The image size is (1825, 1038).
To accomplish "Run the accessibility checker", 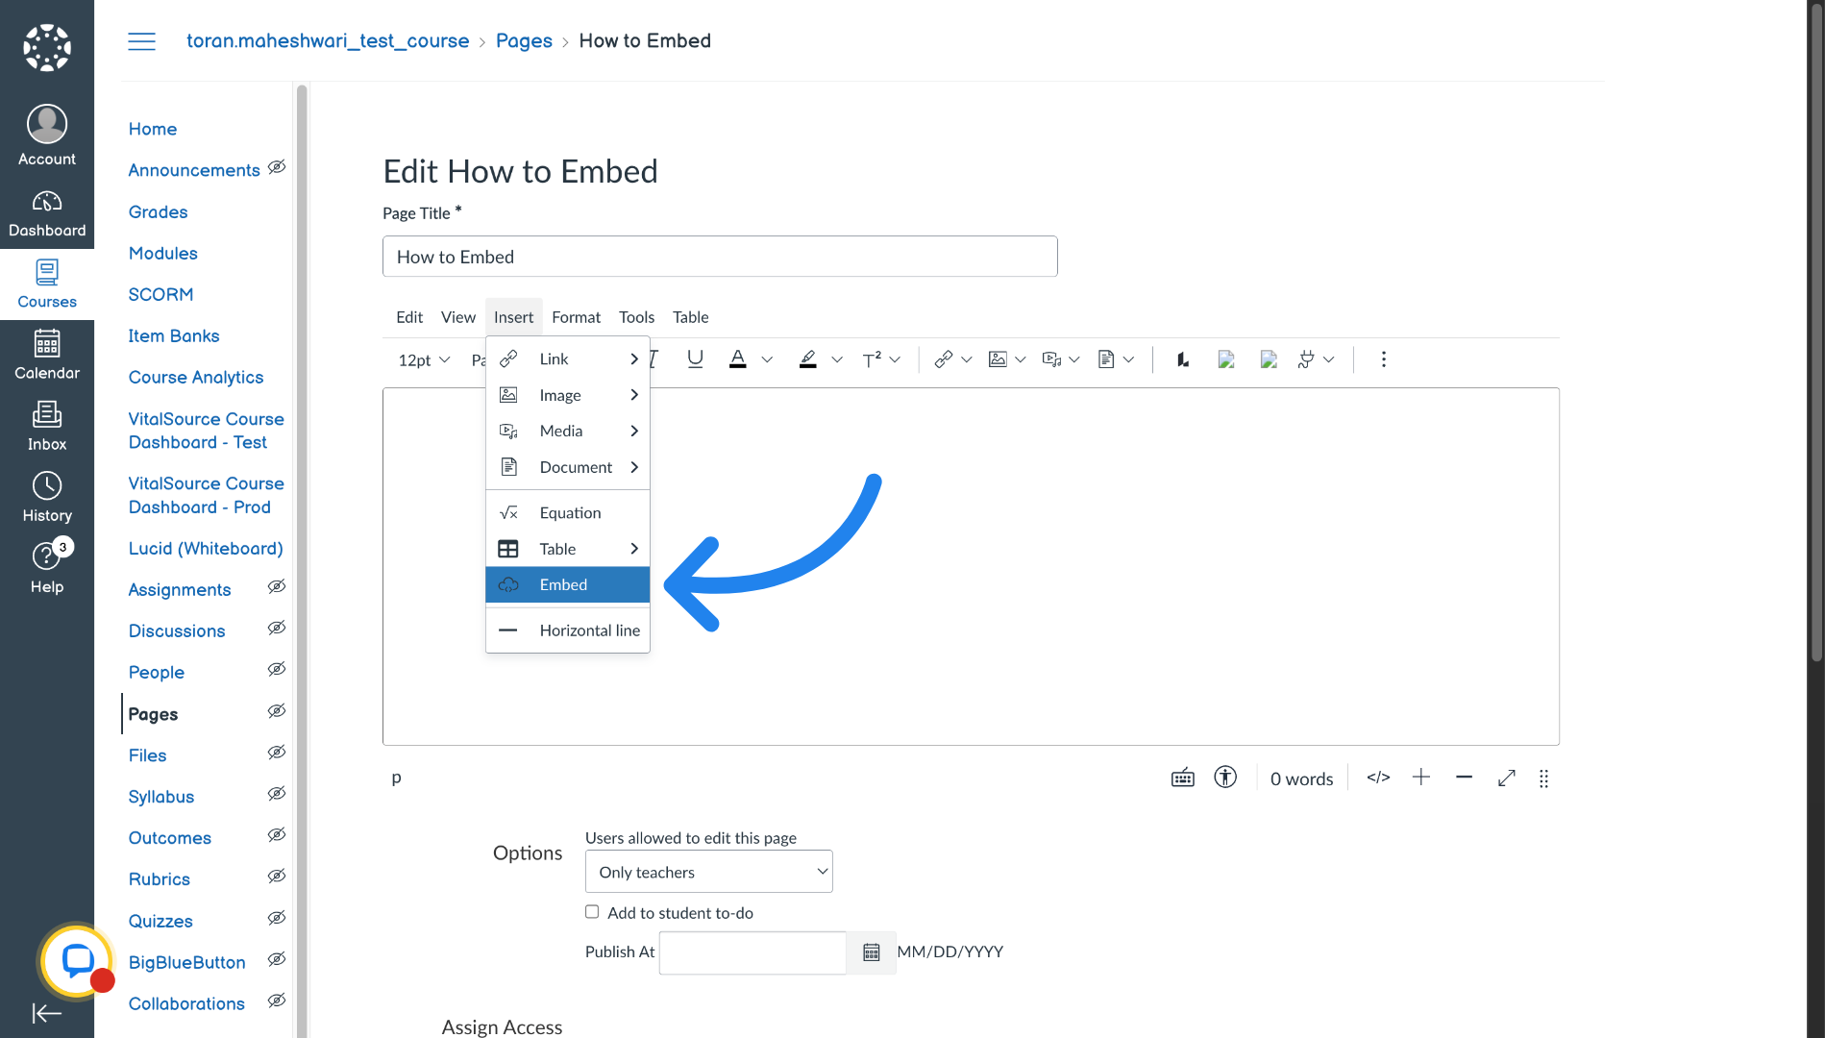I will (x=1225, y=778).
